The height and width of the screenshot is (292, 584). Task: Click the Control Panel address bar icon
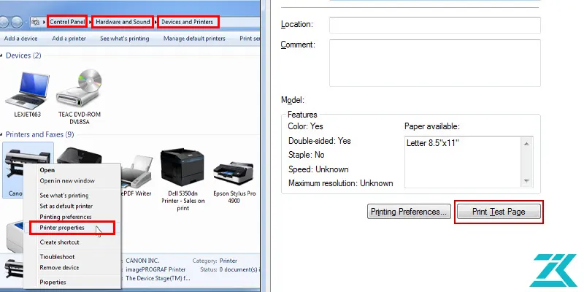[35, 22]
